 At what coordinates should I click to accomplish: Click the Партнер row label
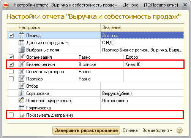(x=35, y=79)
